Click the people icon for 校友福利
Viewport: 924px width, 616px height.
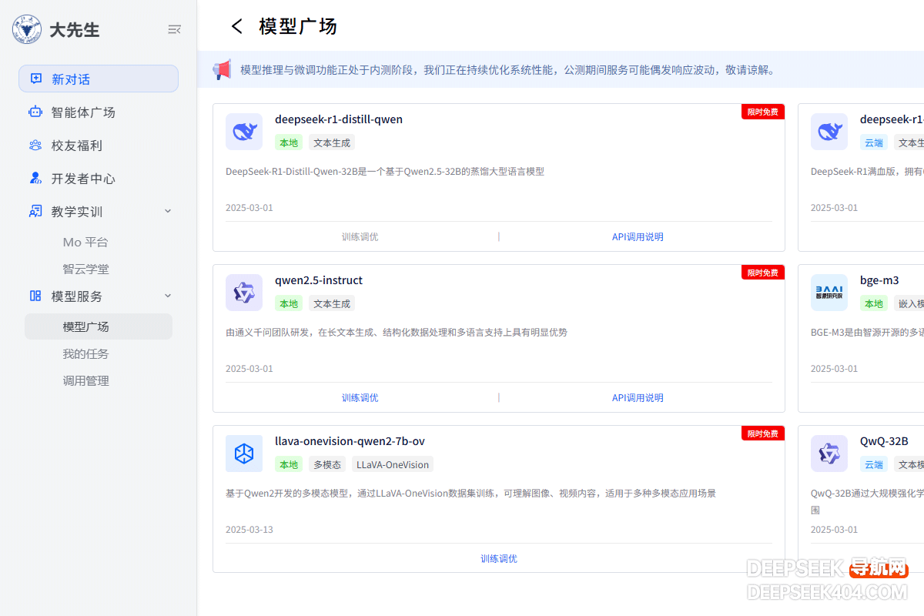pyautogui.click(x=35, y=145)
